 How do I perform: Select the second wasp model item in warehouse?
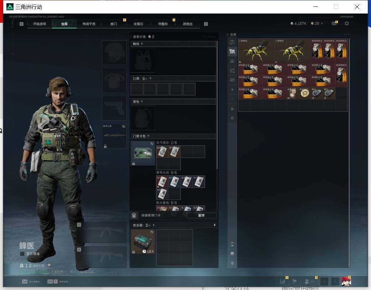pyautogui.click(x=293, y=51)
